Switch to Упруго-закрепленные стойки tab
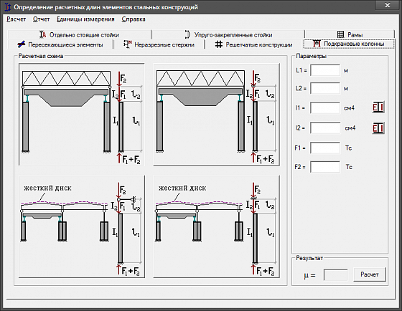 (x=228, y=34)
